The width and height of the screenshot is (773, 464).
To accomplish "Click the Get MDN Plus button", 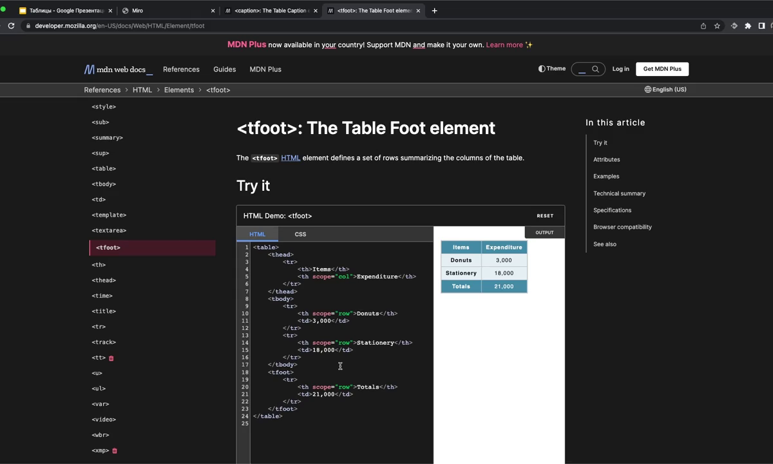I will click(662, 69).
